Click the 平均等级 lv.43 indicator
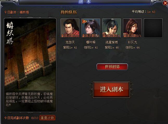The image size is (168, 124). coord(143,11)
